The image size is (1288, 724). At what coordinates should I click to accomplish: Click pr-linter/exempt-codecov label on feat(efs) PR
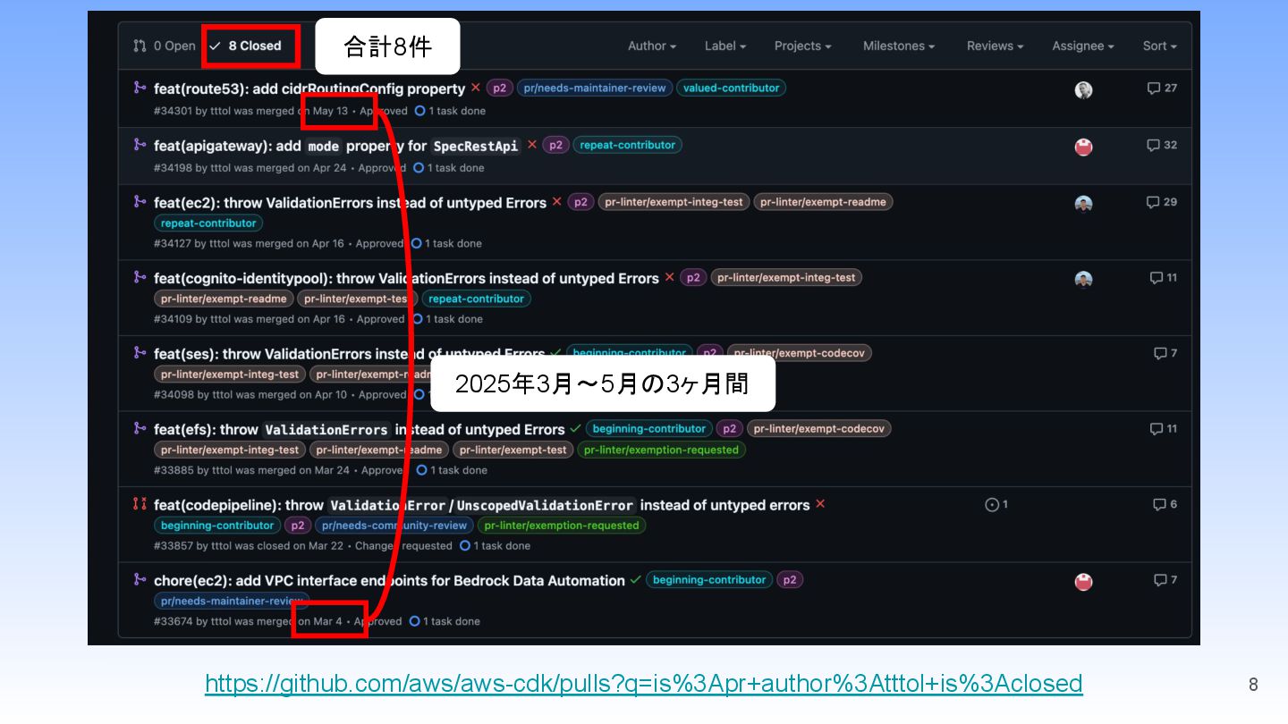[818, 429]
